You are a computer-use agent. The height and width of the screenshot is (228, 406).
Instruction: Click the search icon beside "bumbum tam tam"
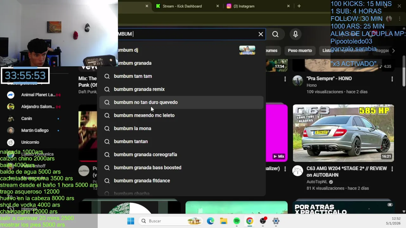click(x=107, y=76)
